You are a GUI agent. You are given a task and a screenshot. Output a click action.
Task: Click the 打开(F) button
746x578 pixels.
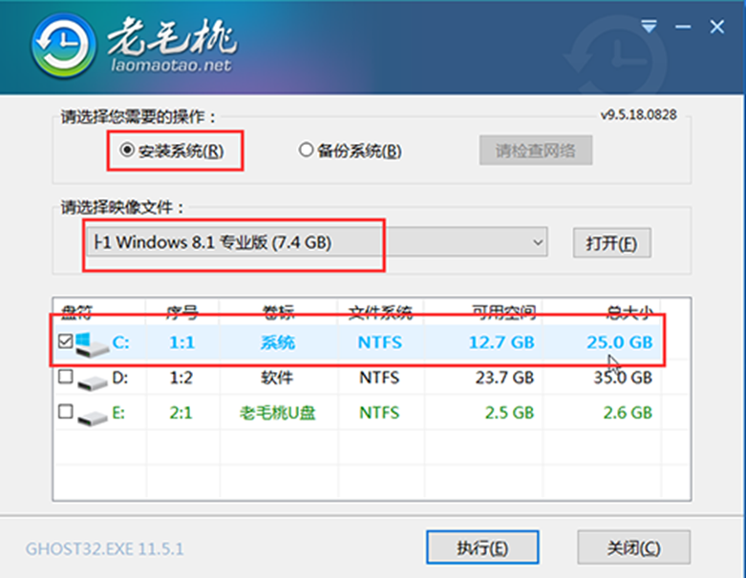click(612, 243)
